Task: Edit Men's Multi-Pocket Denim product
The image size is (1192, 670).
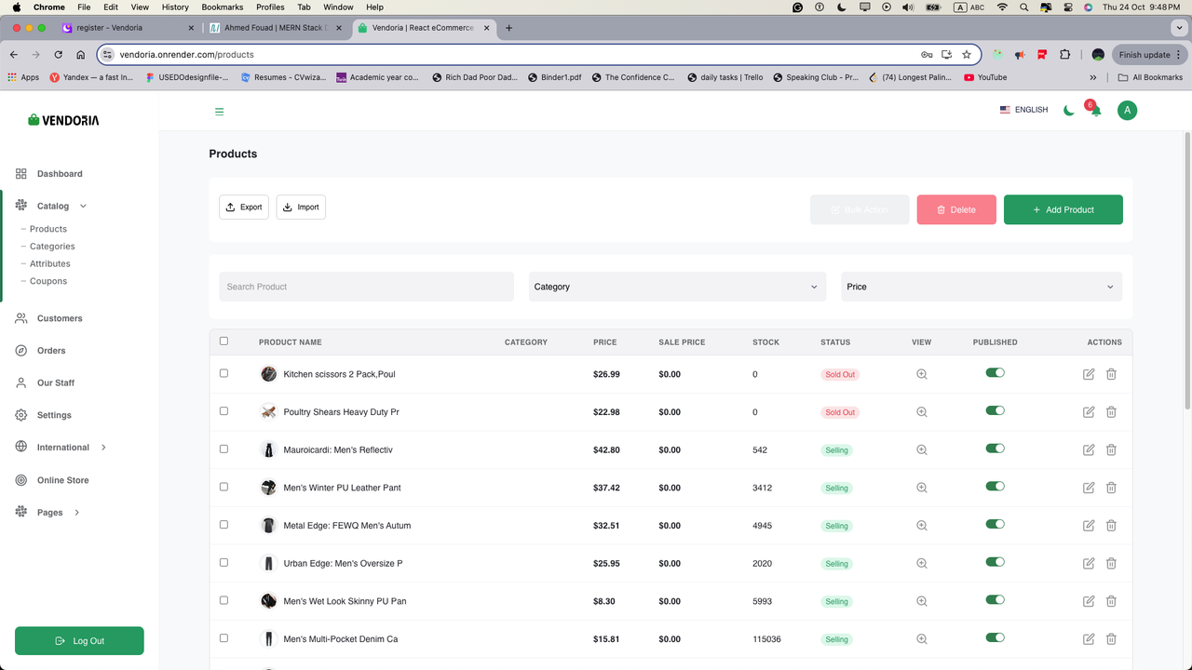Action: pos(1089,639)
